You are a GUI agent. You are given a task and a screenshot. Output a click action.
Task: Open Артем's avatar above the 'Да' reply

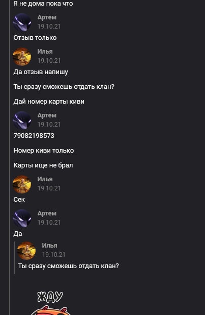[x=22, y=218]
